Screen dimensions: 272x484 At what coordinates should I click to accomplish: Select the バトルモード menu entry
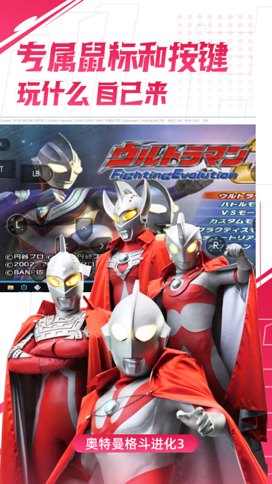pos(237,204)
